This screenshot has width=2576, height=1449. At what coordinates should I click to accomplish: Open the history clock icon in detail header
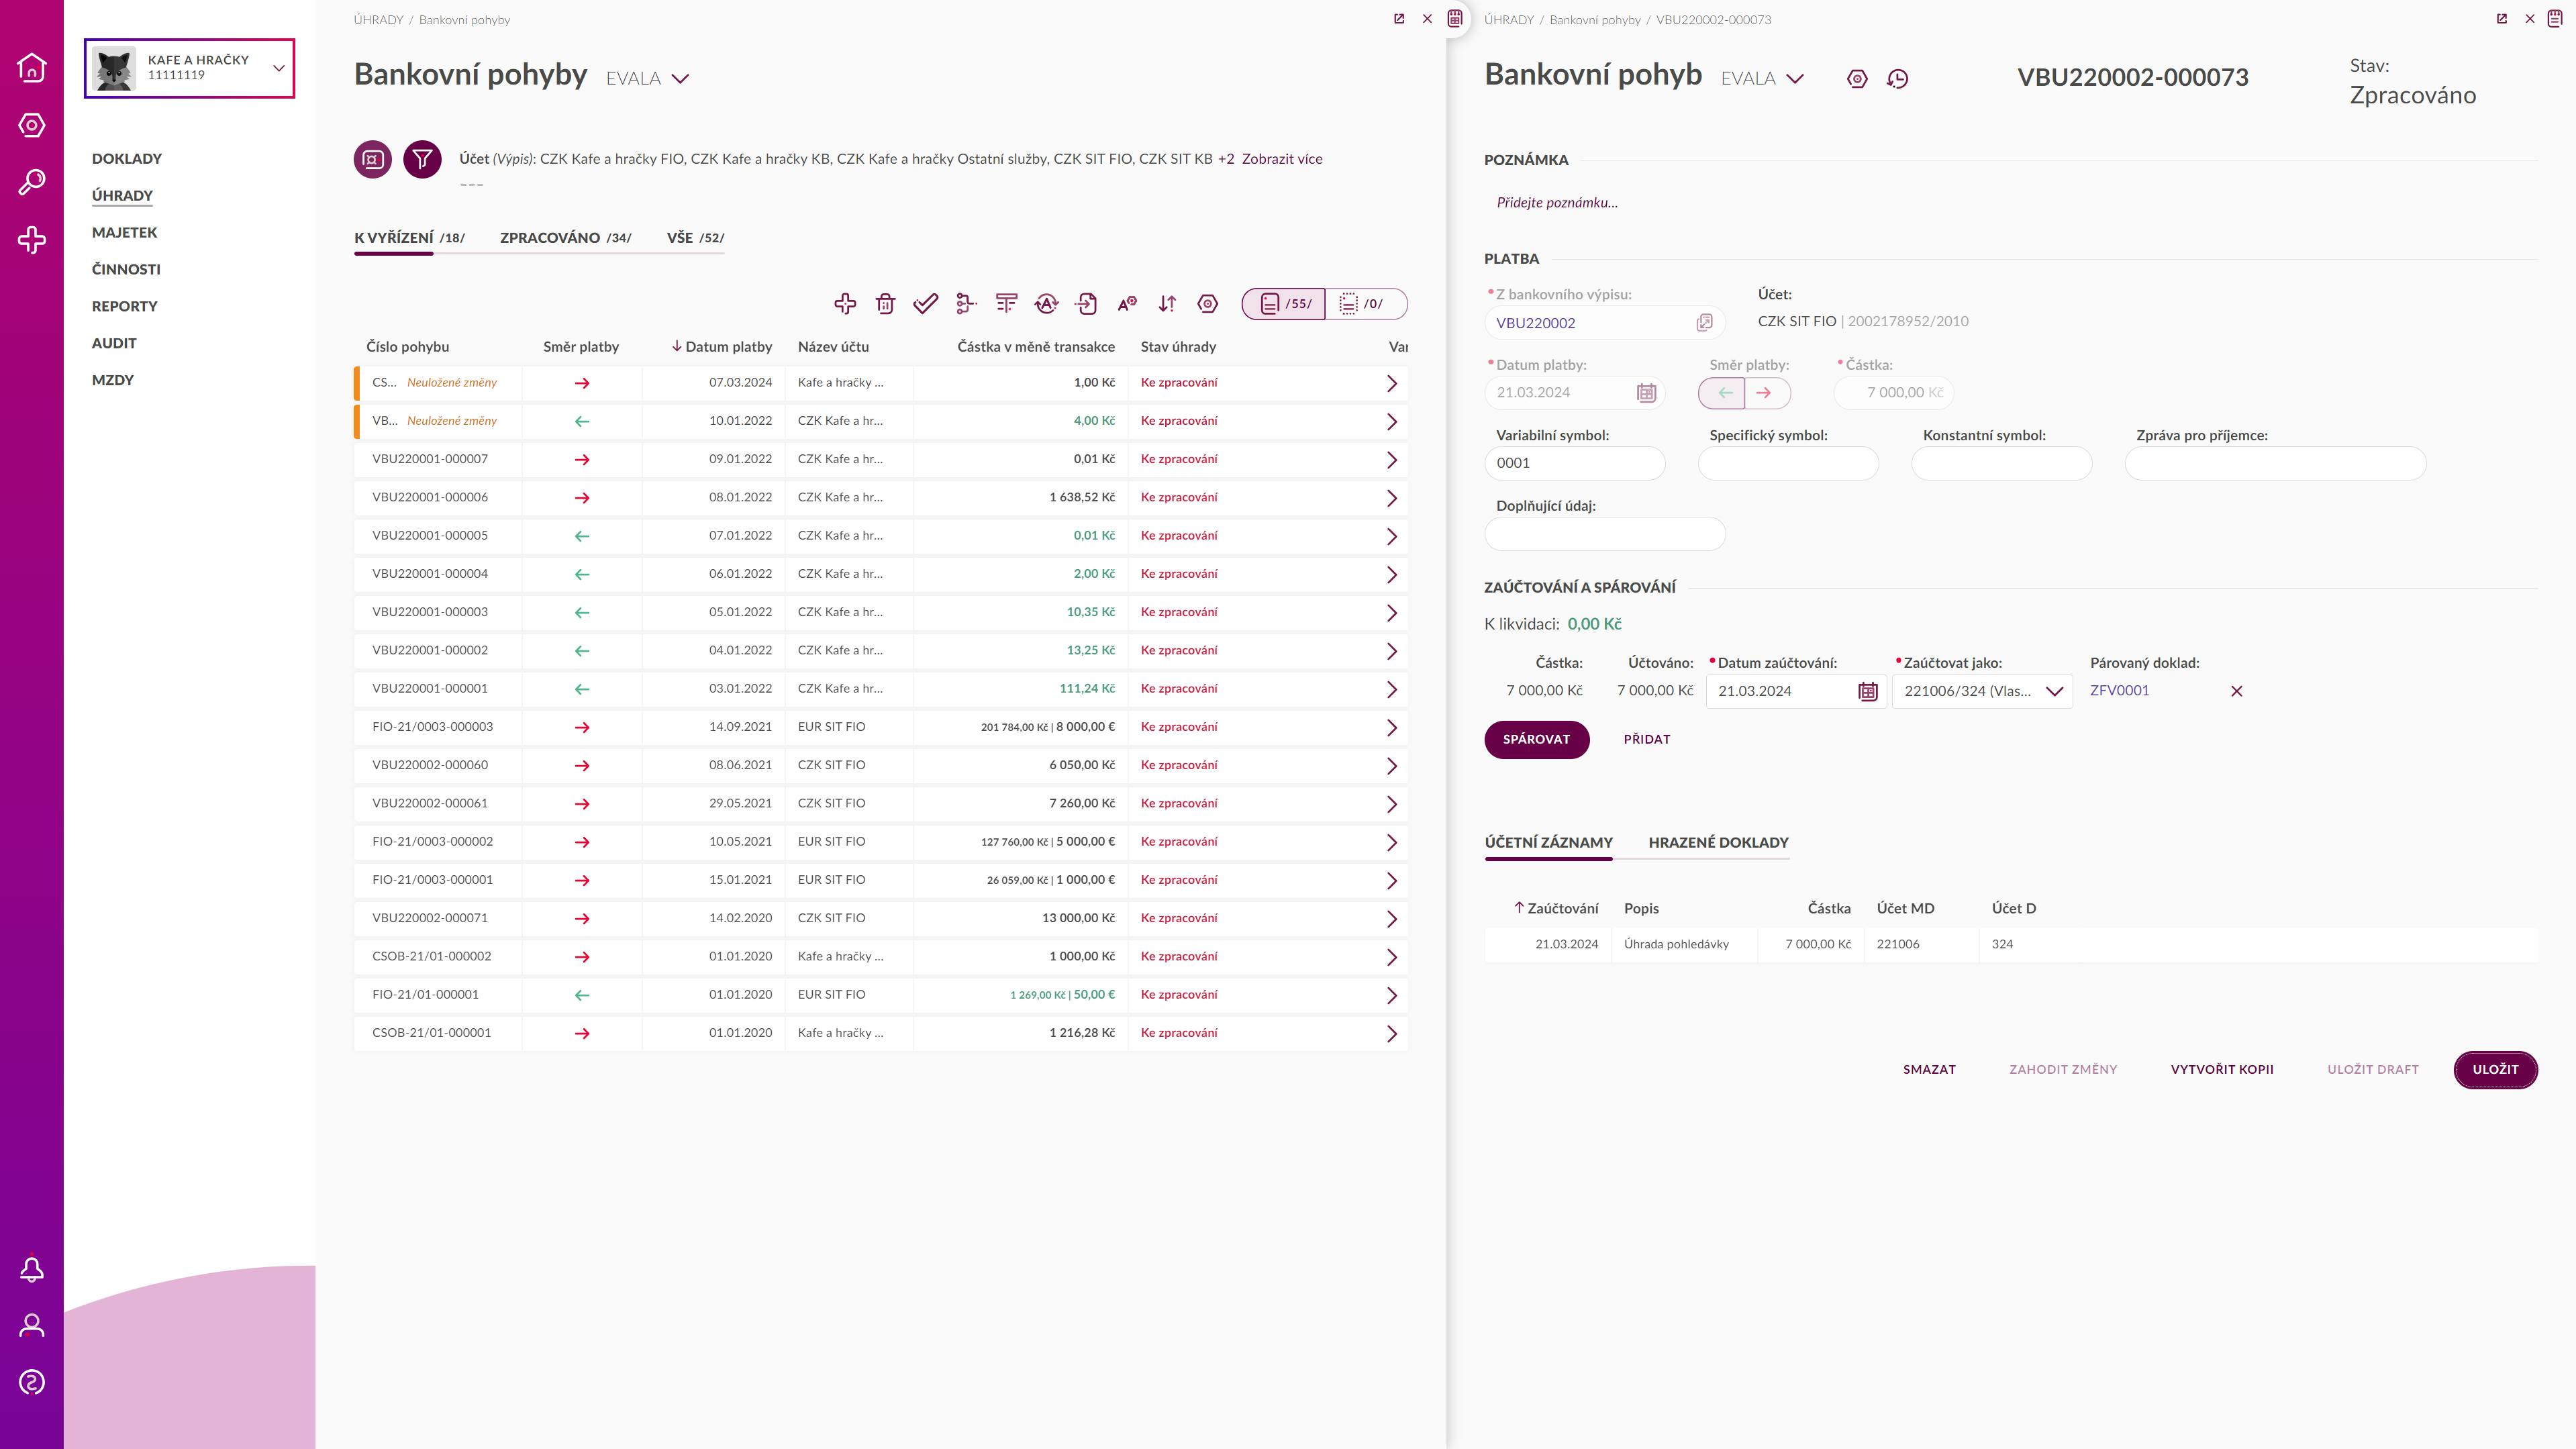click(1897, 79)
